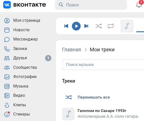Image resolution: width=144 pixels, height=121 pixels.
Task: Skip to previous track
Action: 66,26
